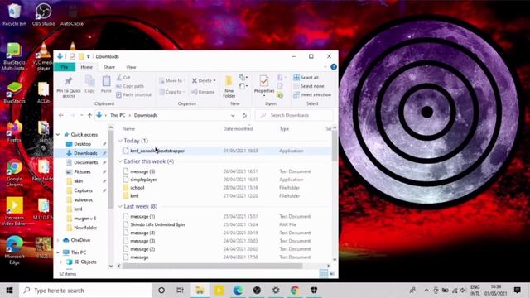The width and height of the screenshot is (530, 298).
Task: Click This PC in address breadcrumb
Action: [118, 115]
